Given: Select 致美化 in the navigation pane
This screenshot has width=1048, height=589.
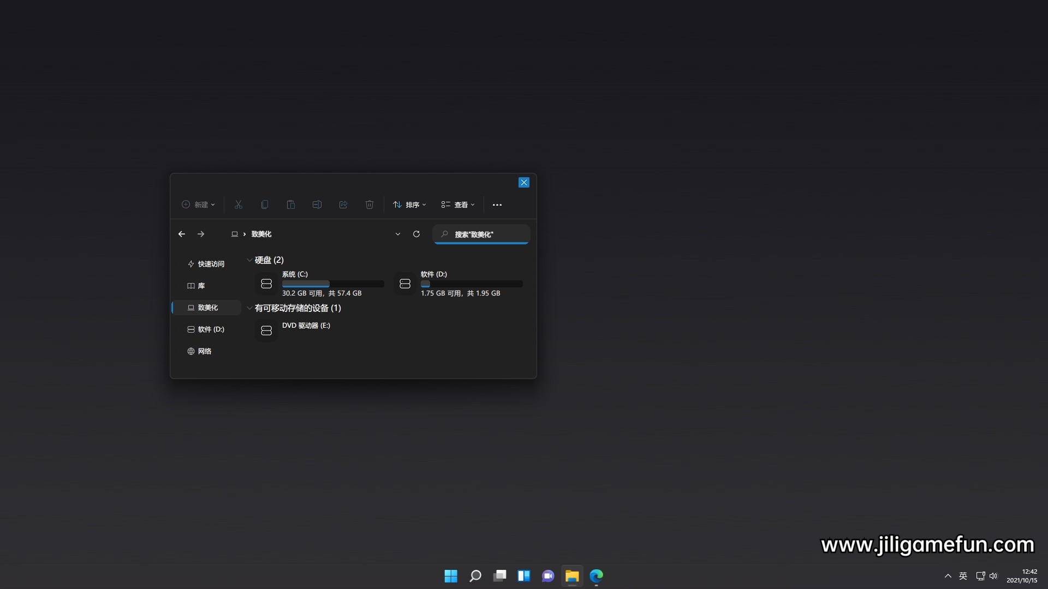Looking at the screenshot, I should tap(206, 308).
